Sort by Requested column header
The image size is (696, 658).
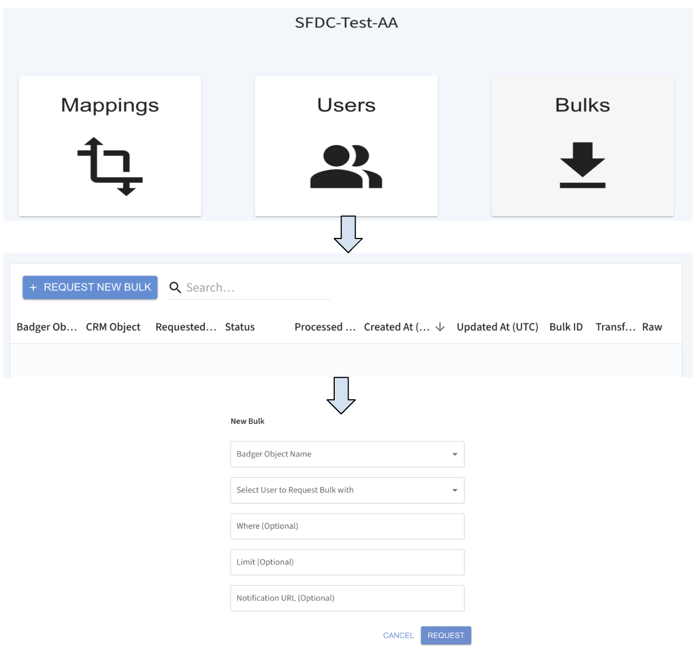(x=186, y=327)
